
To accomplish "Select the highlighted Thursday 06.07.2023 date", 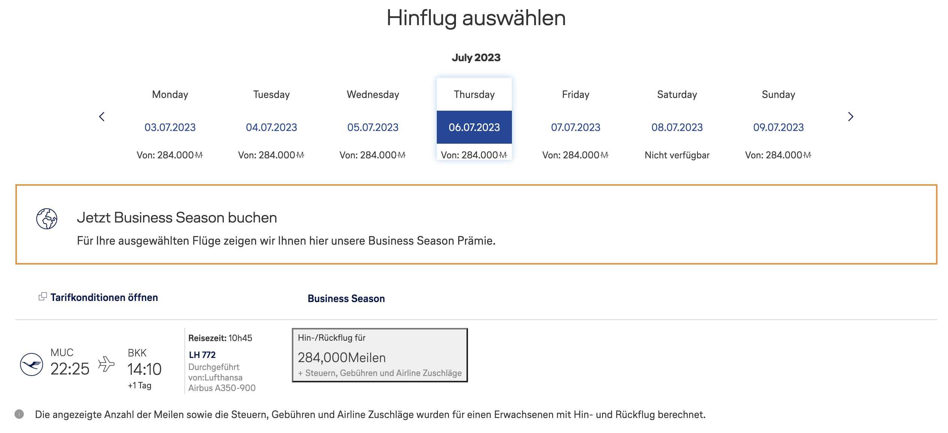I will (x=474, y=127).
